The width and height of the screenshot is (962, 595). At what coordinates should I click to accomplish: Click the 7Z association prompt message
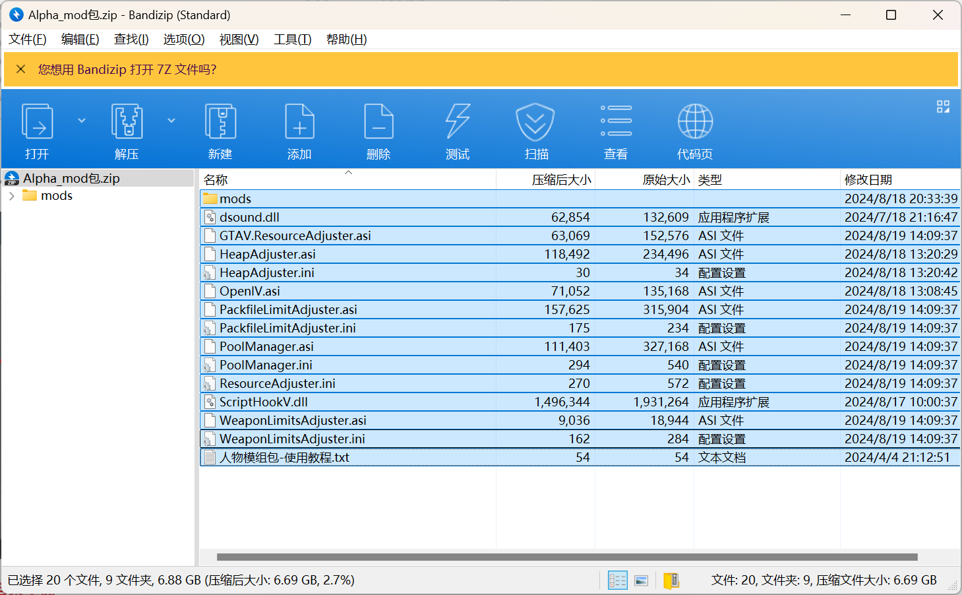pos(127,70)
